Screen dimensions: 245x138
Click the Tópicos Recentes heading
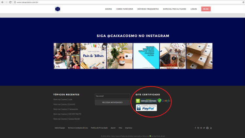[x=66, y=94]
